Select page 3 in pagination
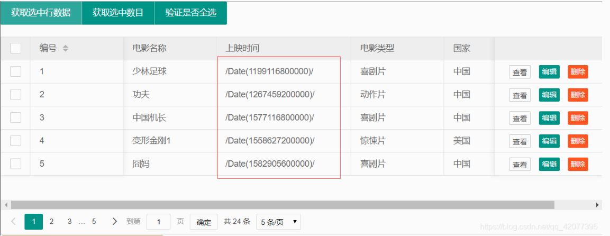The image size is (610, 236). pyautogui.click(x=69, y=222)
